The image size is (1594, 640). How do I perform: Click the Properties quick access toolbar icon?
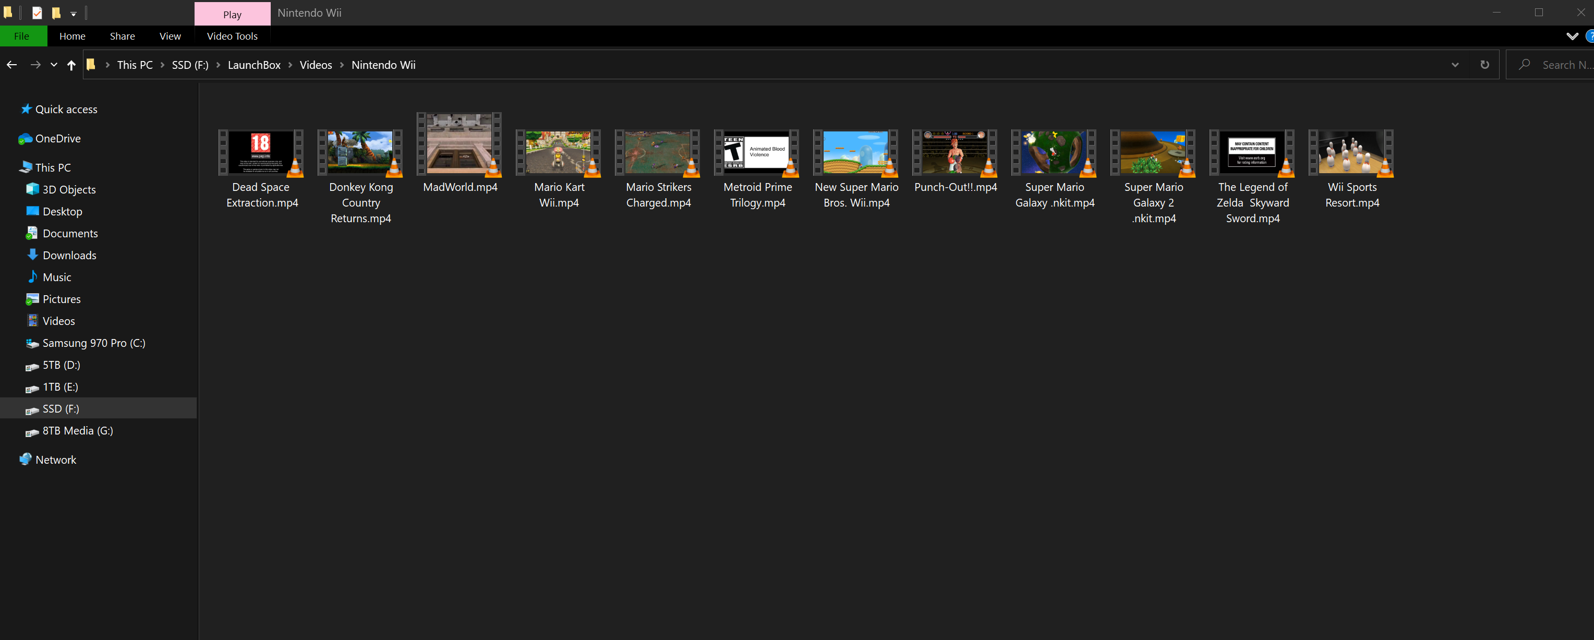[x=37, y=13]
